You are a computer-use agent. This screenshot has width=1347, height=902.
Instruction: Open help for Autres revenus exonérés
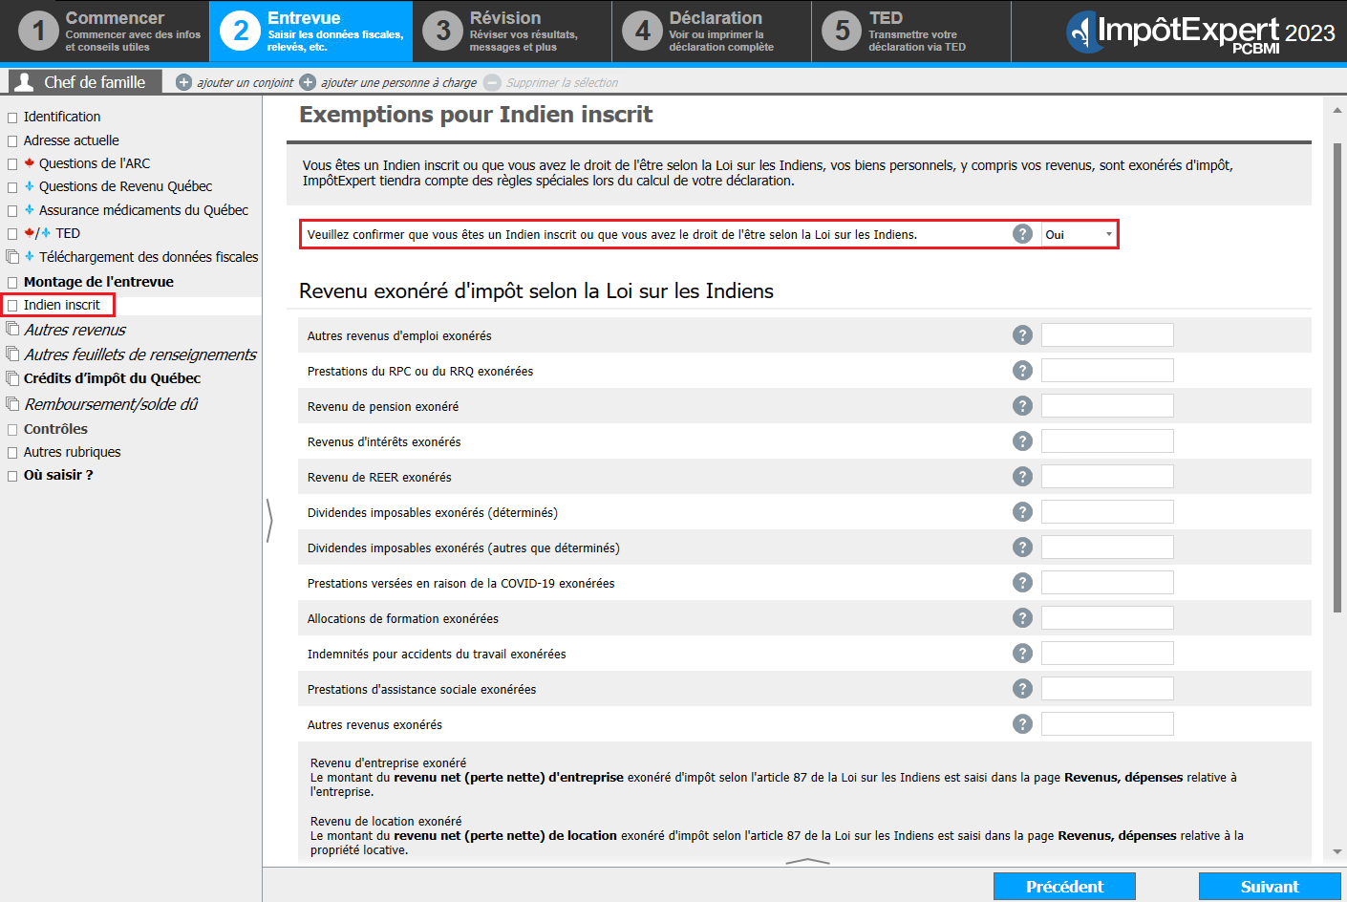click(1022, 724)
